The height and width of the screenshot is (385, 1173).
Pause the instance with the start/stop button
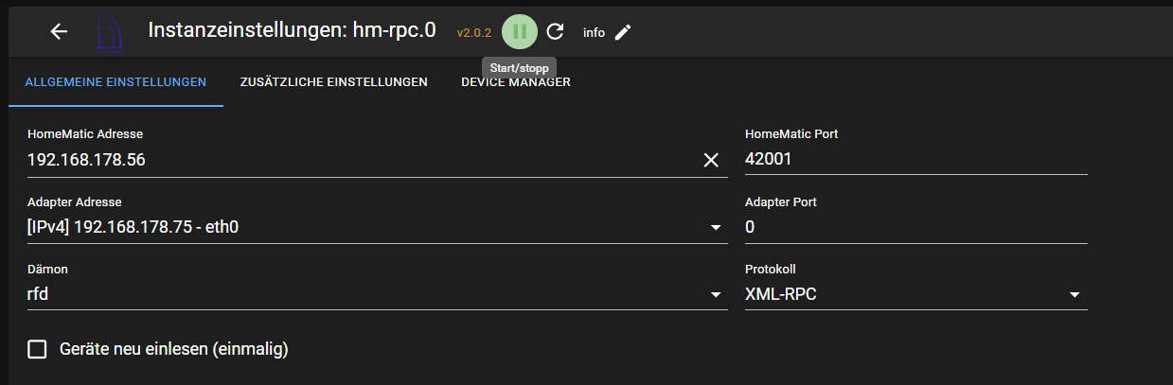(x=520, y=31)
